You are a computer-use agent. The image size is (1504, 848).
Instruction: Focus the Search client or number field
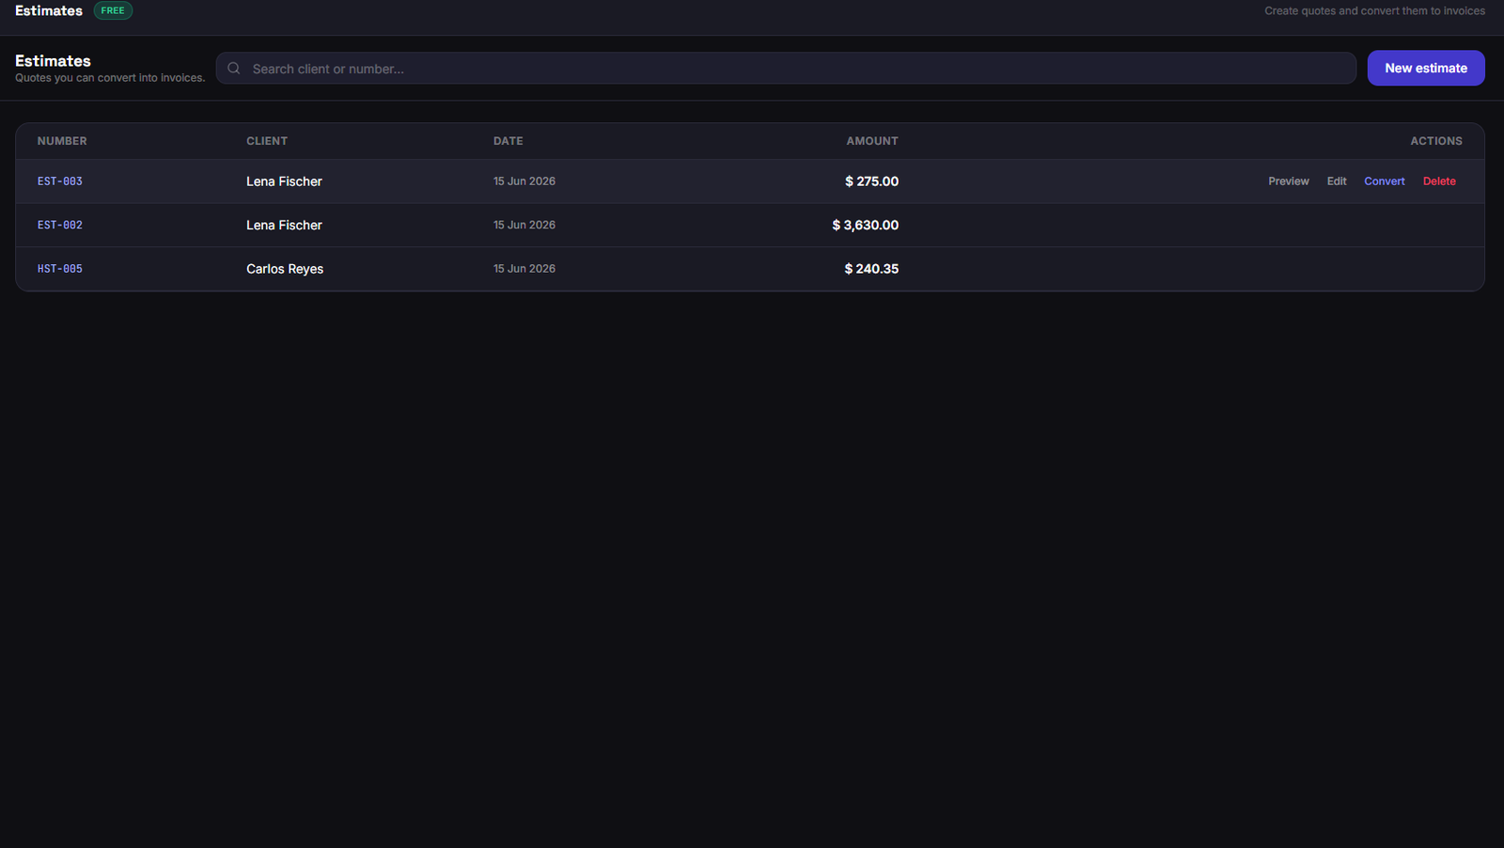(x=786, y=69)
